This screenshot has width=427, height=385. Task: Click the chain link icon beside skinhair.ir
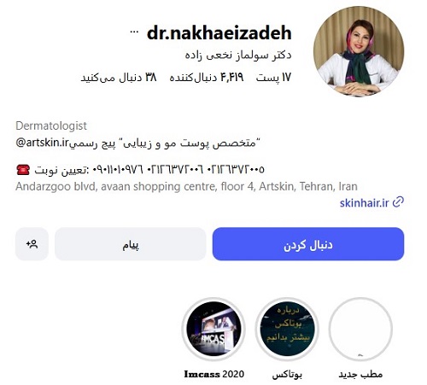[x=398, y=202]
